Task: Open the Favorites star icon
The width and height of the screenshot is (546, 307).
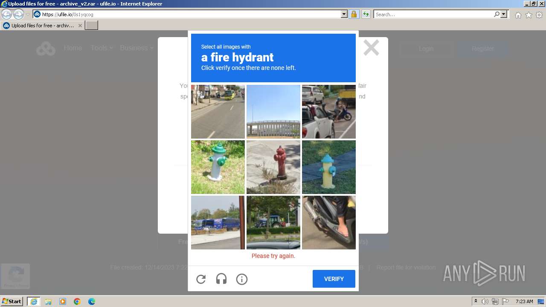Action: pyautogui.click(x=529, y=15)
